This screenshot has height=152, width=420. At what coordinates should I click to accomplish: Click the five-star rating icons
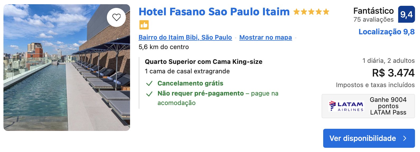tap(311, 12)
